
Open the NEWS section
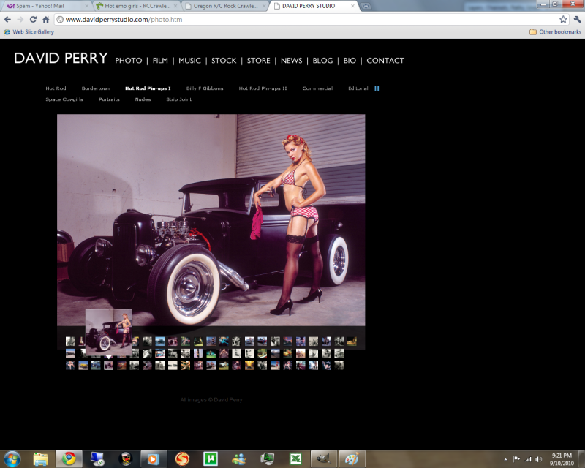[291, 61]
